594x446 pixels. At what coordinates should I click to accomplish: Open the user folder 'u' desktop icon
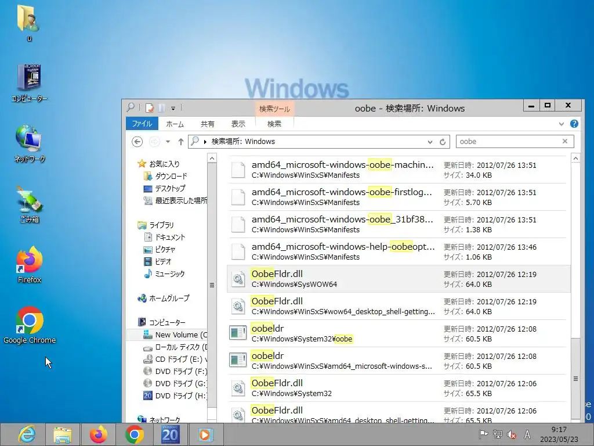tap(29, 22)
